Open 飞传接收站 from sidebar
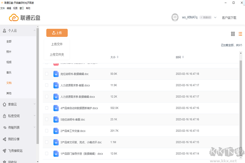245x163 pixels. tap(15, 151)
